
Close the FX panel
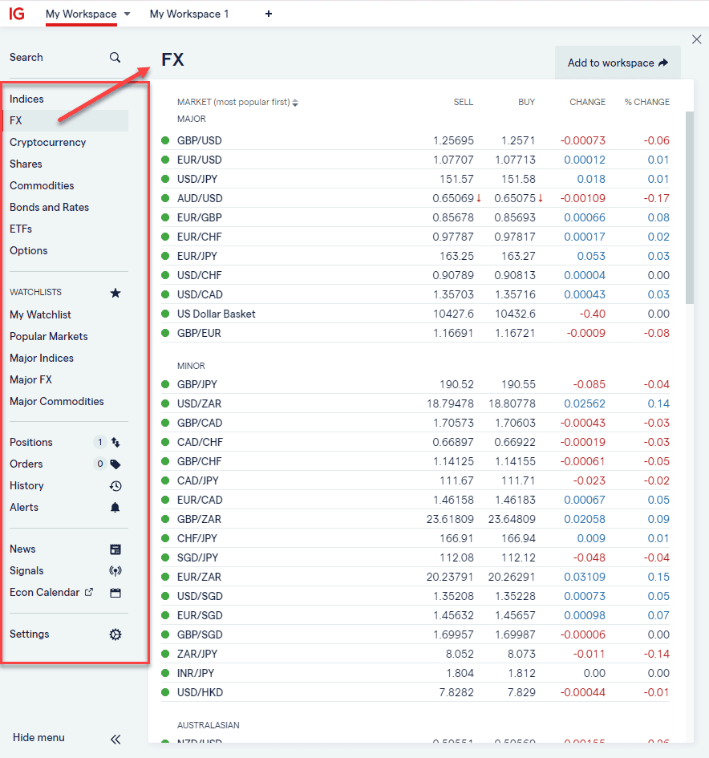696,39
